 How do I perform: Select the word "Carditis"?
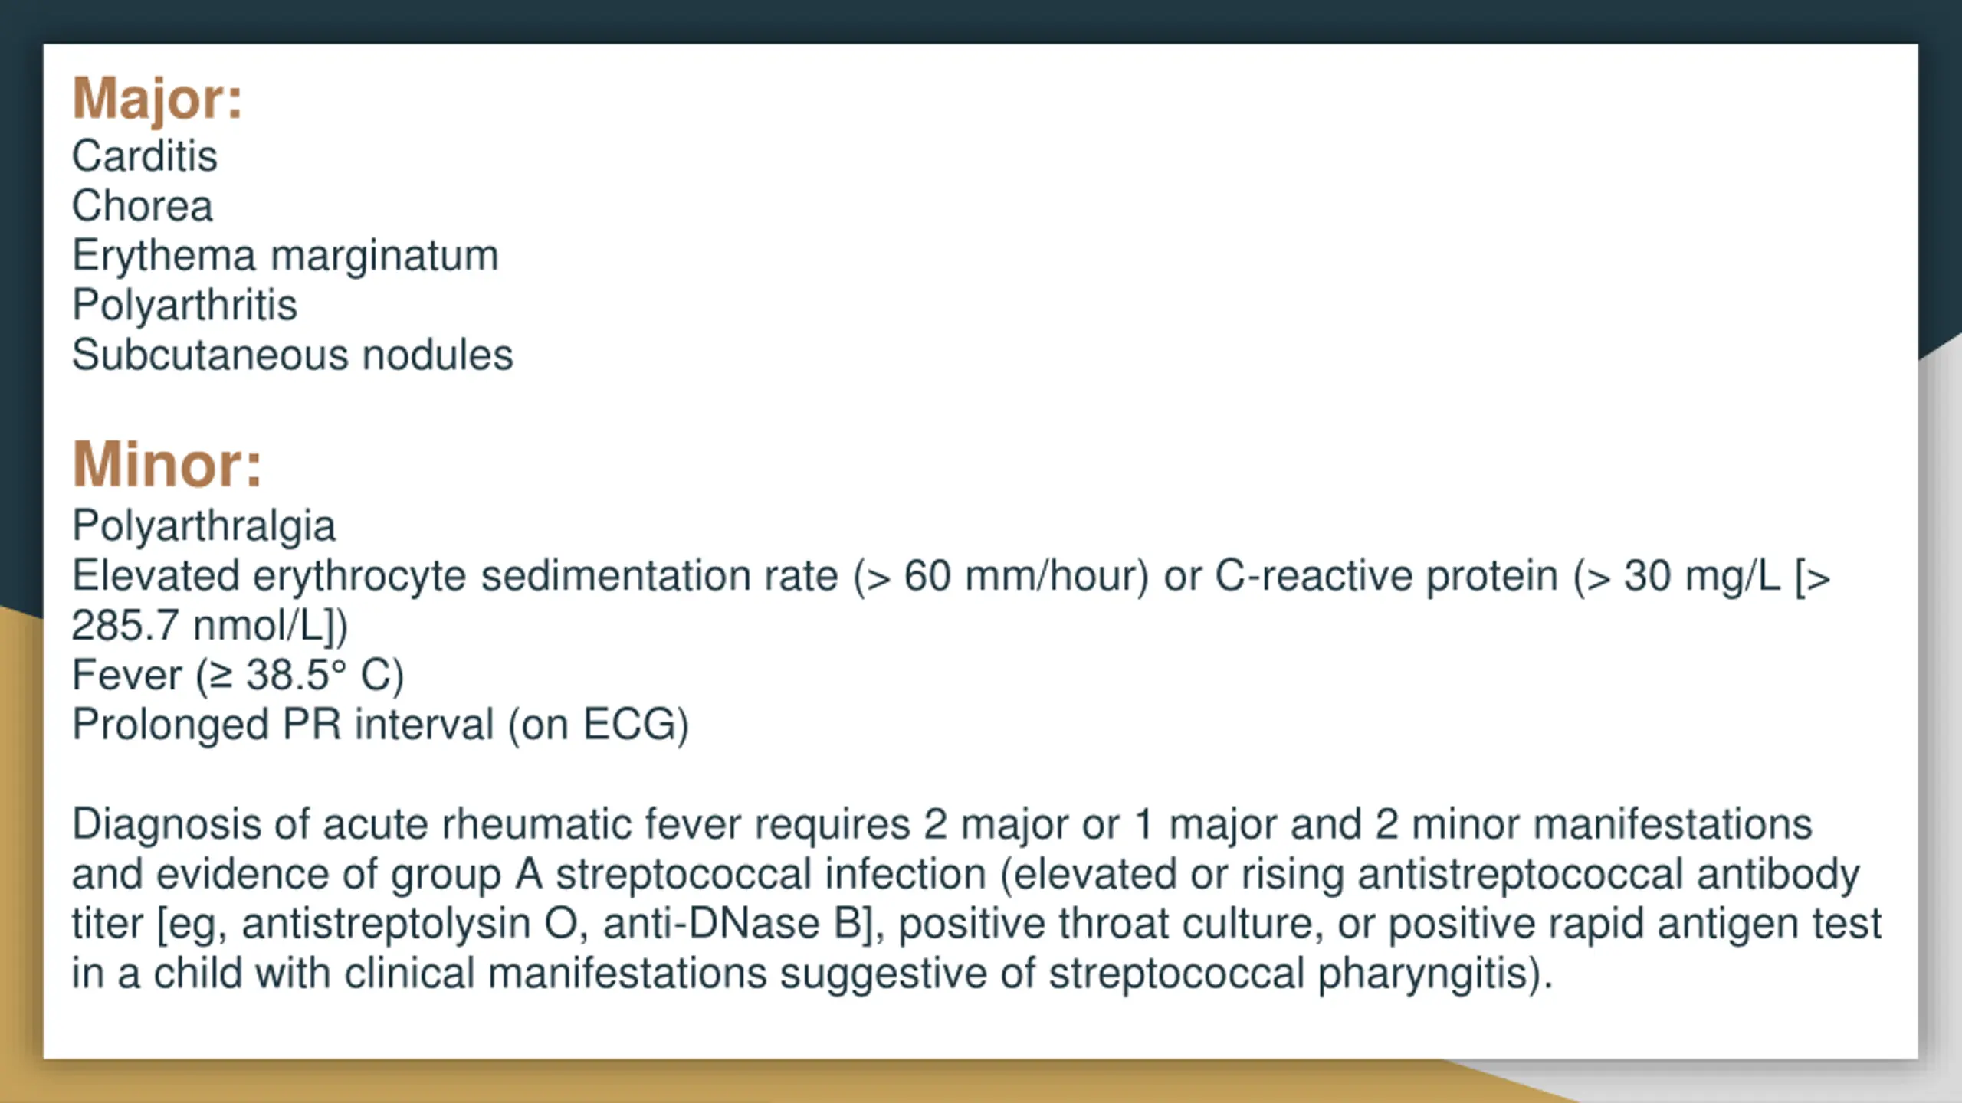point(145,156)
